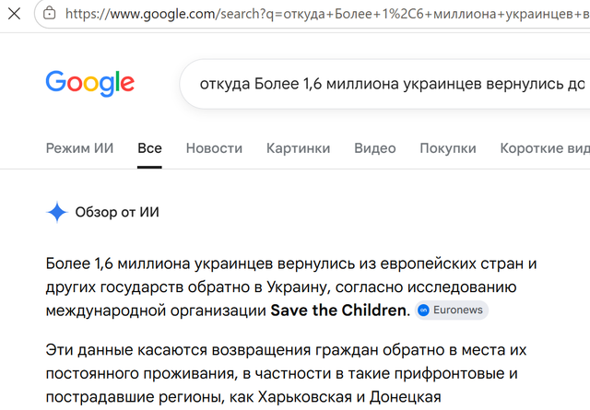Select the browser address bar URL
Screen dimensions: 590x410
tap(327, 14)
